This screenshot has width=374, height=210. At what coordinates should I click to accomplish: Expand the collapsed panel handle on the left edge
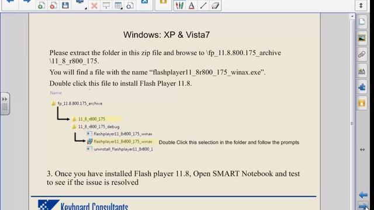click(5, 104)
